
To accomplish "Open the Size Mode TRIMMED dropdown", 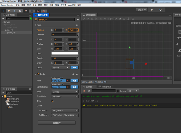I will point(65,96).
